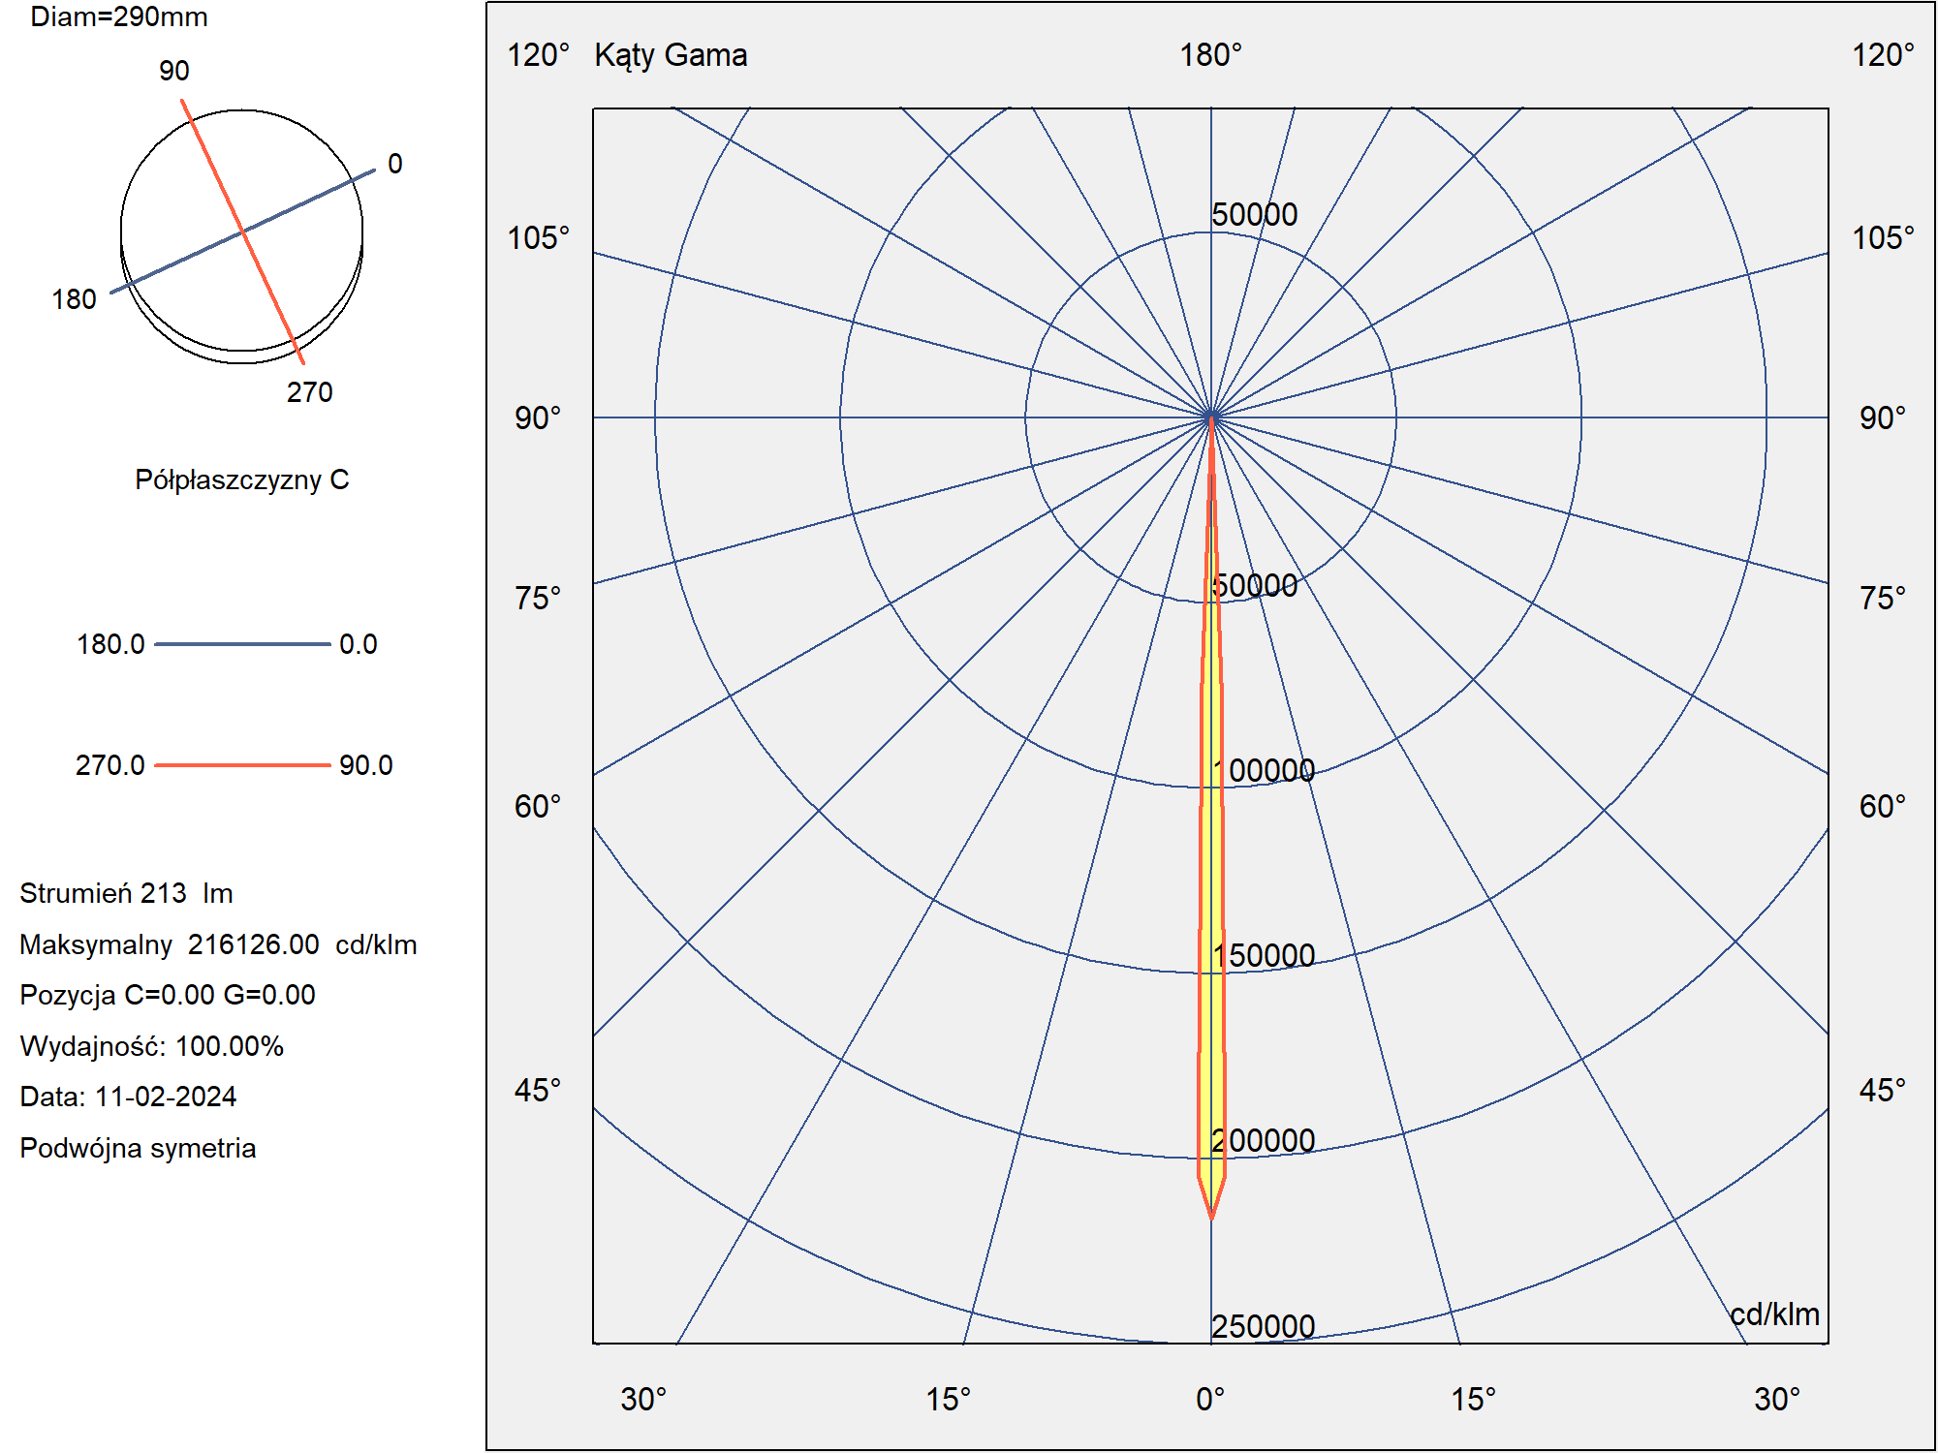Click the Półpłaszczyzny C caption
Image resolution: width=1938 pixels, height=1453 pixels.
[242, 480]
